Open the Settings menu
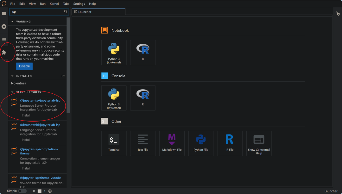Viewport: 342px width, 194px height. (x=79, y=4)
